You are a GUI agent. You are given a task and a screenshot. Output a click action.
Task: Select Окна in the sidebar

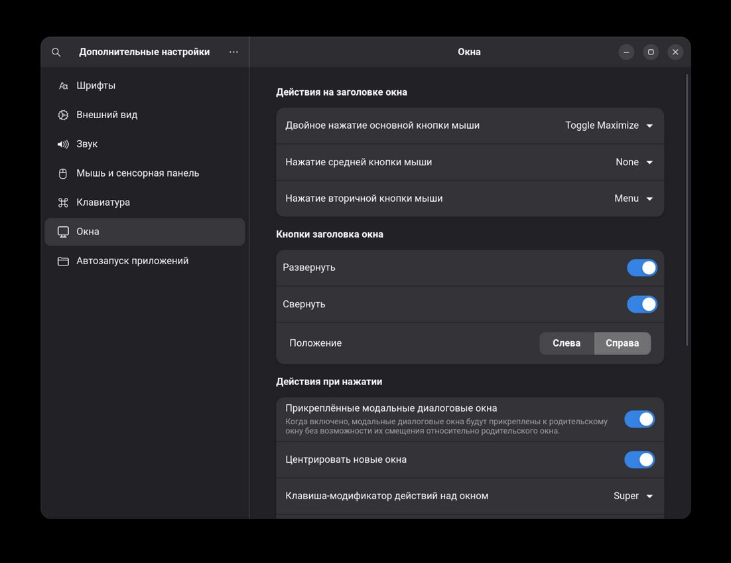pos(145,232)
